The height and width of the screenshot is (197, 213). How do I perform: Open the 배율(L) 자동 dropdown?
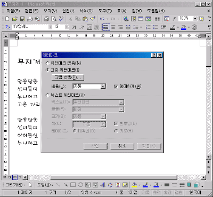pos(103,86)
